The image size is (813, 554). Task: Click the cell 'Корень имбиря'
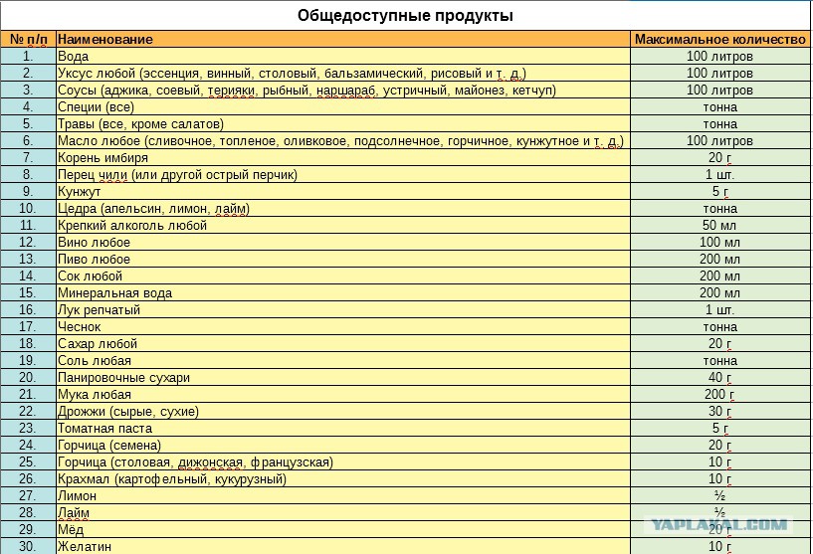343,157
